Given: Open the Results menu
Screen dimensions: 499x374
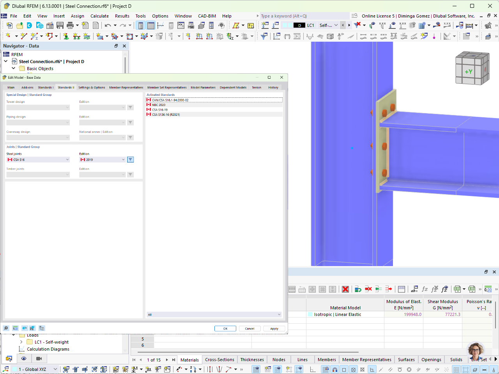Looking at the screenshot, I should [x=122, y=16].
